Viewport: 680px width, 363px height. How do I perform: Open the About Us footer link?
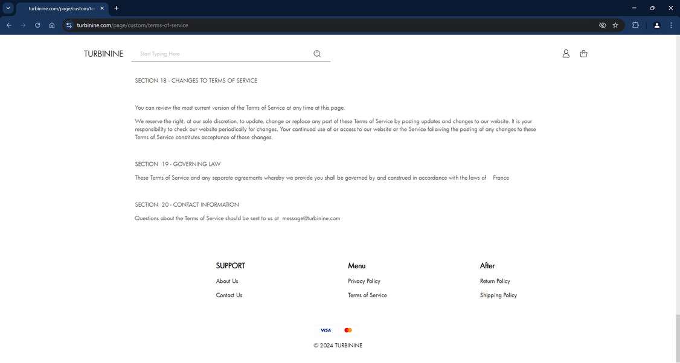coord(227,281)
